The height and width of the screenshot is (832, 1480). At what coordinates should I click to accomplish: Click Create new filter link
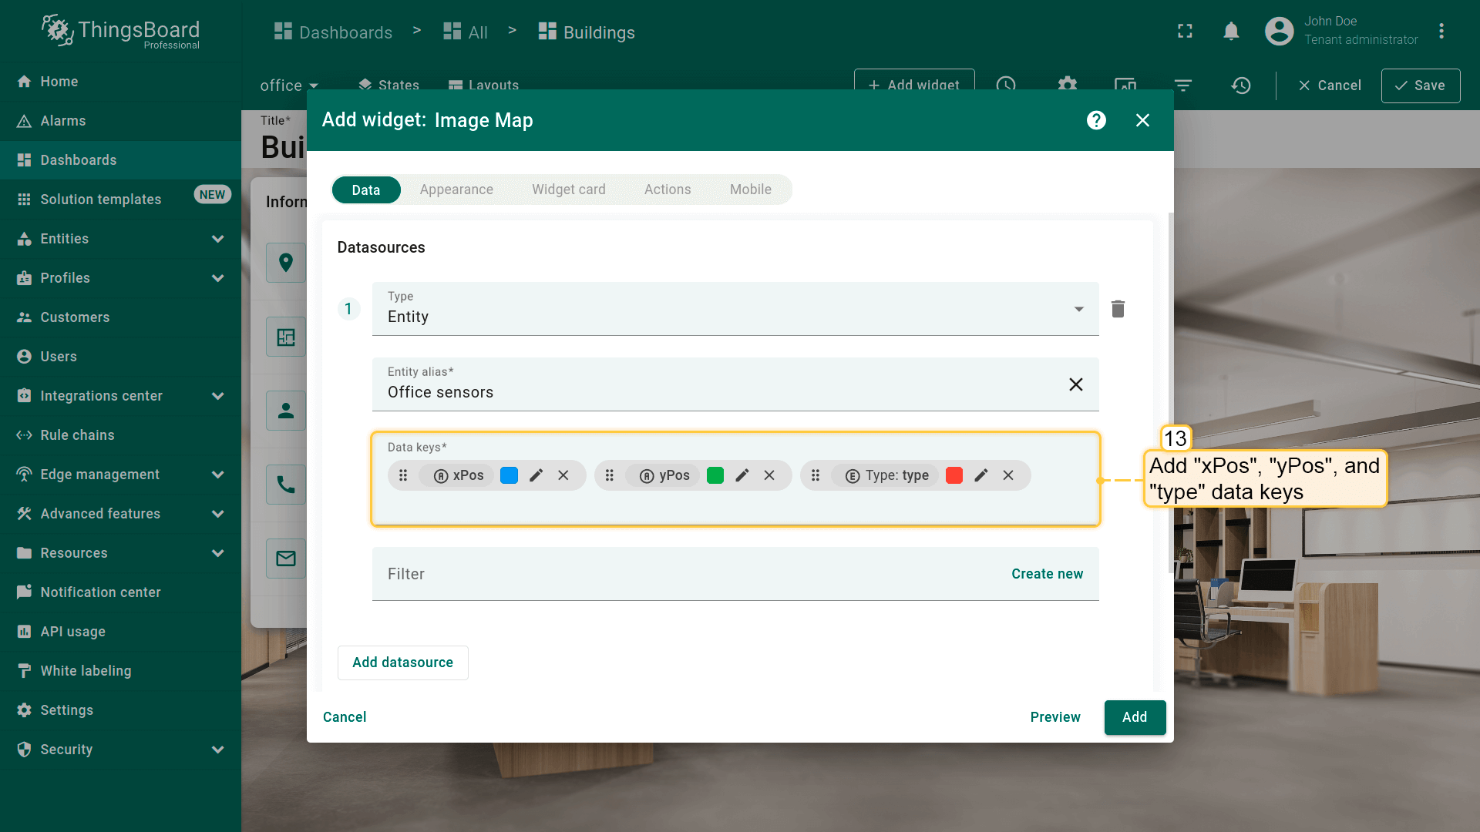[1047, 574]
